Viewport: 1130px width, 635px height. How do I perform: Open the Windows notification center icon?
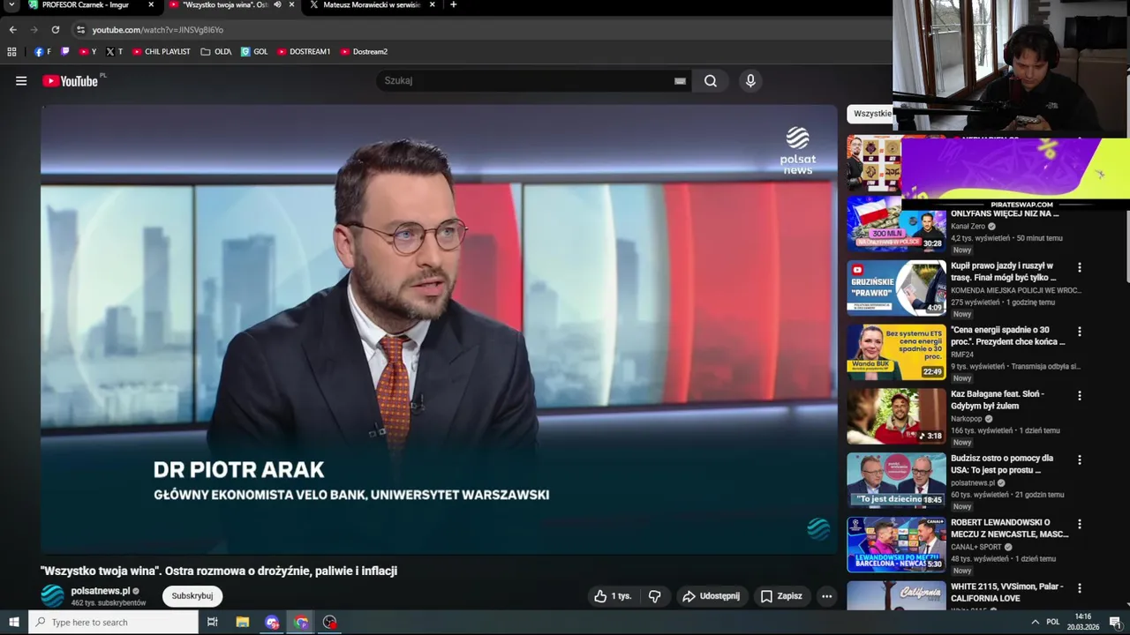[1115, 623]
